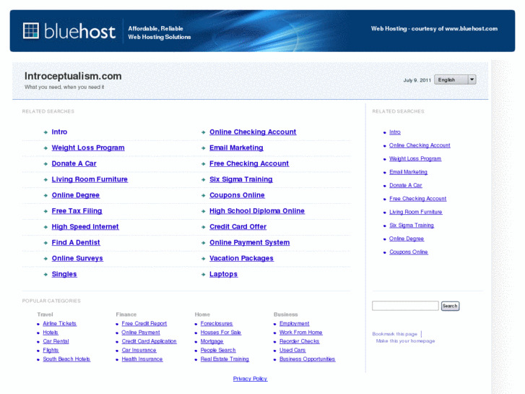The height and width of the screenshot is (394, 525).
Task: Follow the Living Room Furniture main link
Action: click(x=90, y=179)
